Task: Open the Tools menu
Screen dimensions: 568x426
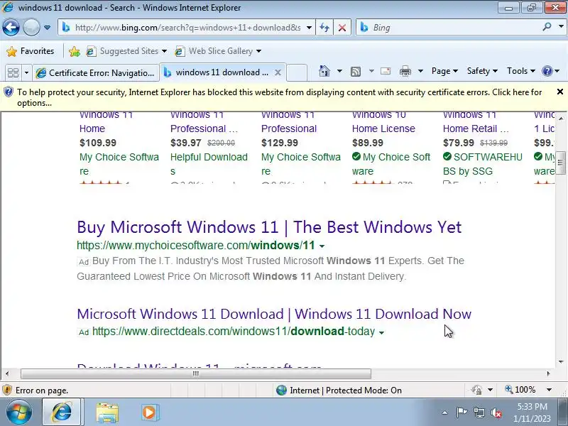Action: click(521, 71)
